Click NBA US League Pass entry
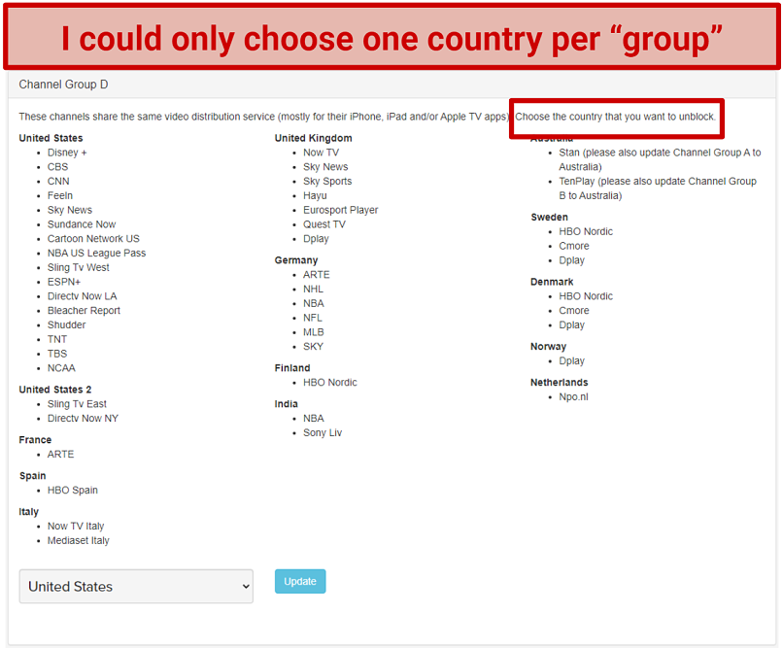Screen dimensions: 783x648 [96, 254]
